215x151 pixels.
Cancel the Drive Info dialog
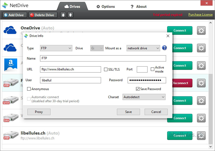[x=156, y=112]
